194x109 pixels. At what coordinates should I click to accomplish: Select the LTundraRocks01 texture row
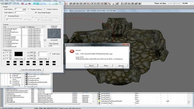(x=23, y=47)
